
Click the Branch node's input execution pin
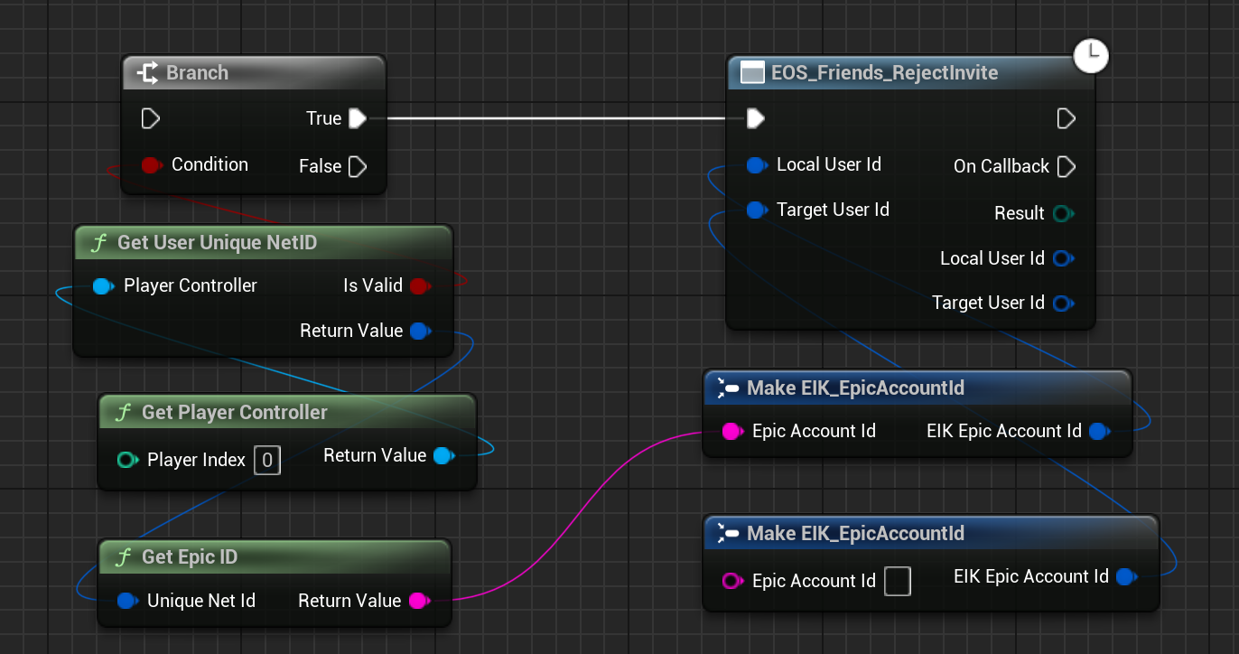[151, 118]
